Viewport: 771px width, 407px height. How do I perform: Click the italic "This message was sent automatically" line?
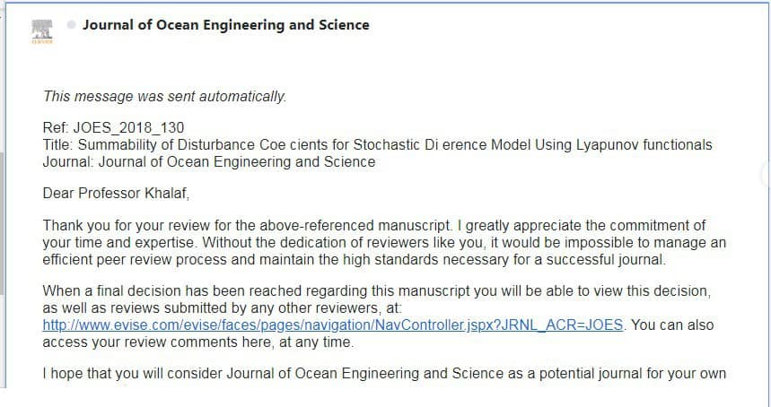tap(164, 96)
